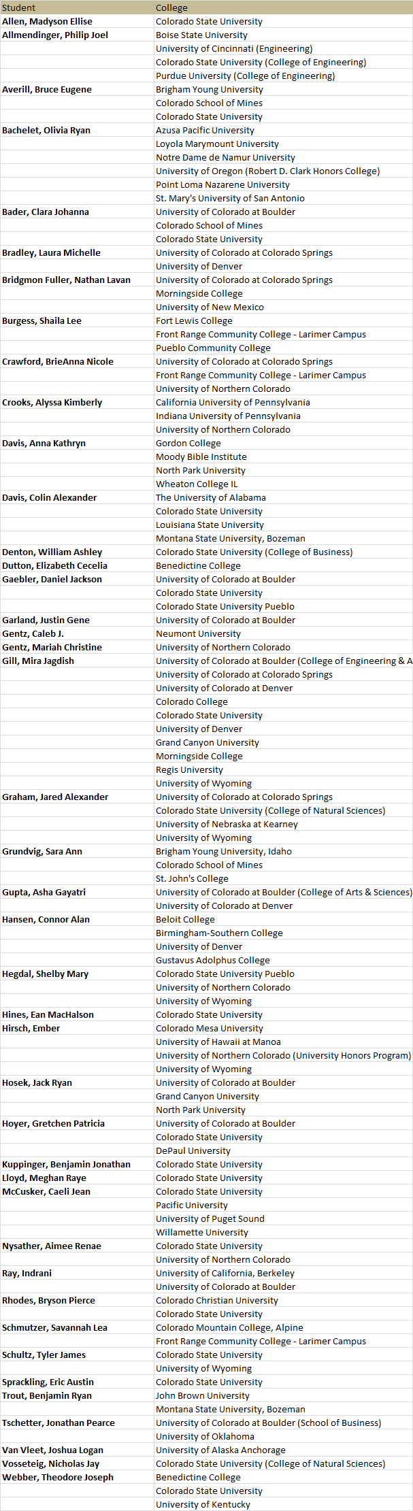Select the Fort Lewis College cell
The image size is (413, 1511).
click(x=194, y=320)
